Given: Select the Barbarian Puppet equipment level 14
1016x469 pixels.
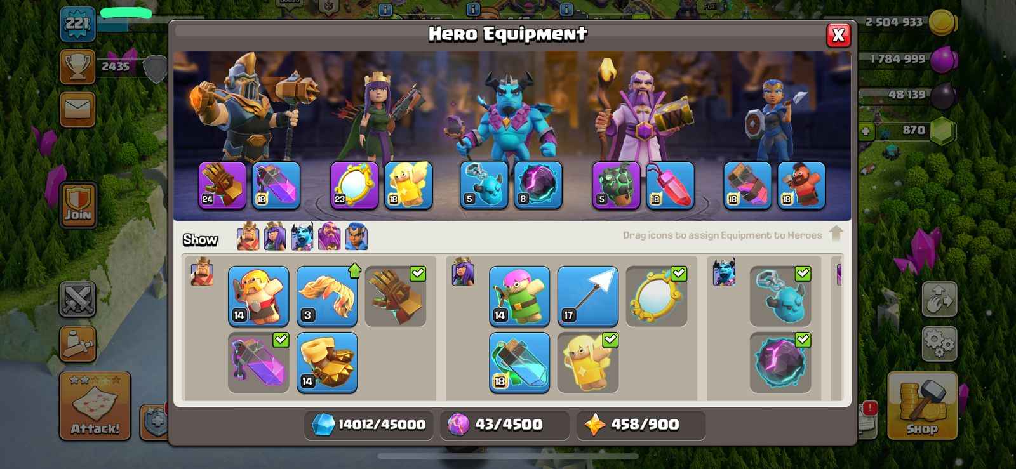Looking at the screenshot, I should [258, 296].
